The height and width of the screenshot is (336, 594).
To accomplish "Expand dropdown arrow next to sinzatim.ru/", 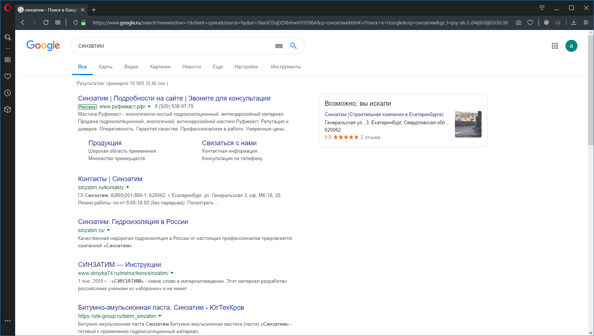I will (x=108, y=230).
